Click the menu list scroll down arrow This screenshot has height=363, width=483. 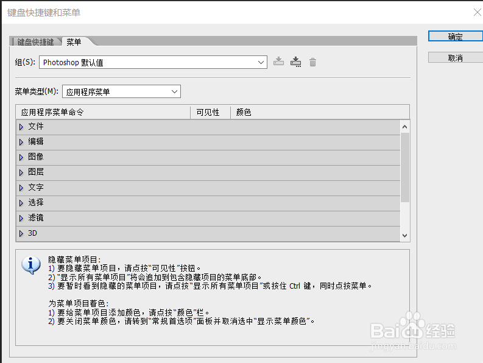405,236
